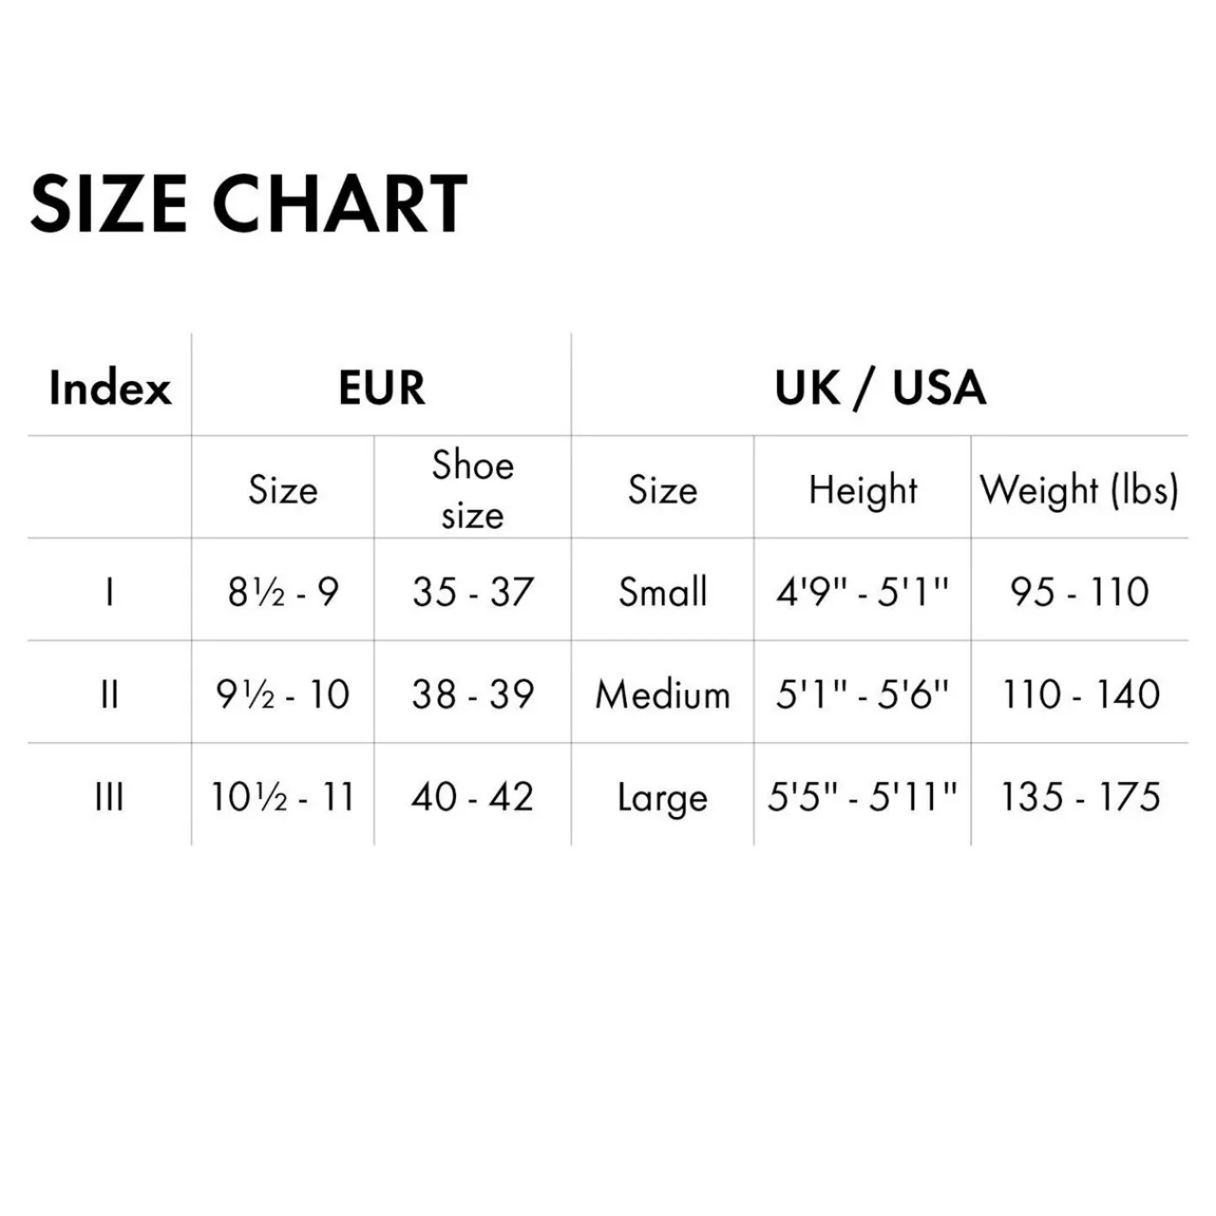Click the 35 - 37 shoe size cell
Viewport: 1216px width, 1216px height.
tap(472, 592)
